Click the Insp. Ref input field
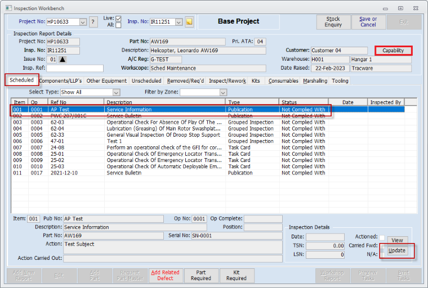 coord(75,68)
